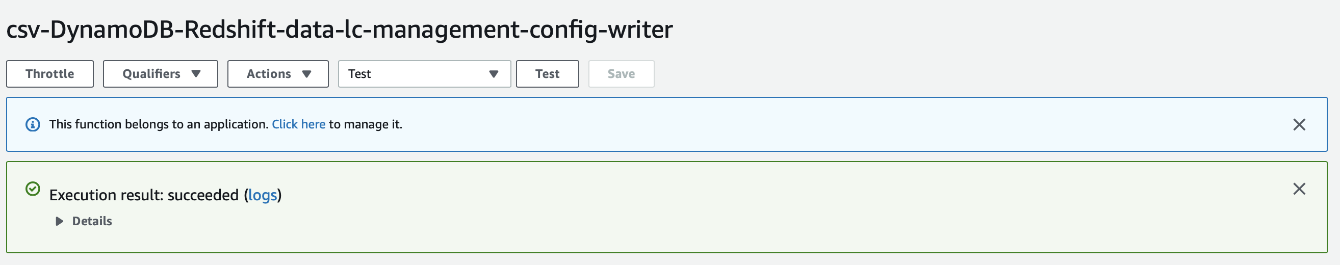Click the greyed-out Save button
Image resolution: width=1340 pixels, height=265 pixels.
point(621,74)
